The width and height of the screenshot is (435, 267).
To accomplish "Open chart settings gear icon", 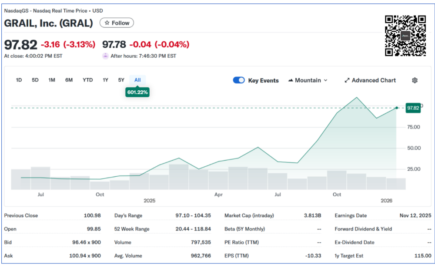I will 415,80.
